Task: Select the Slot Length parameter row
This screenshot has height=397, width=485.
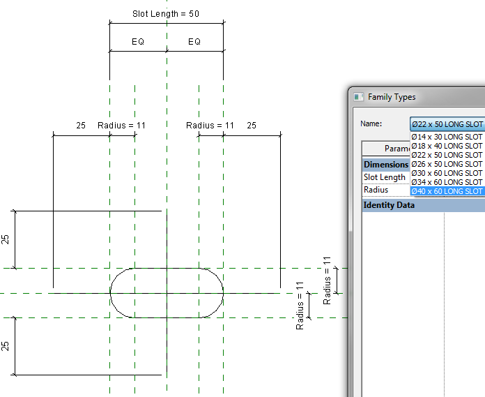Action: coord(386,177)
